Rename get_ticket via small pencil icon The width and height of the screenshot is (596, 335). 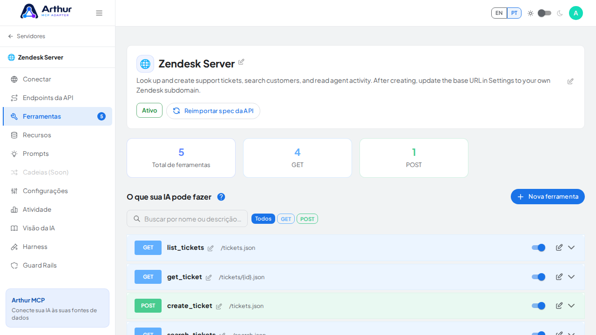(209, 278)
